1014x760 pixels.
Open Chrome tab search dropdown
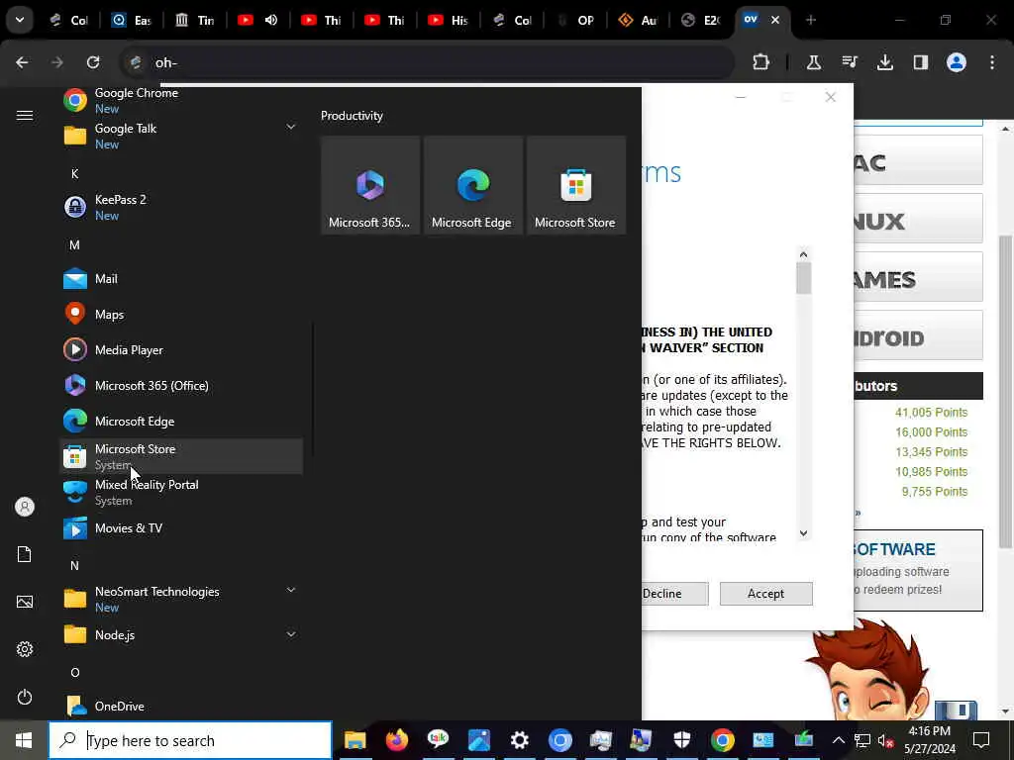pyautogui.click(x=20, y=20)
